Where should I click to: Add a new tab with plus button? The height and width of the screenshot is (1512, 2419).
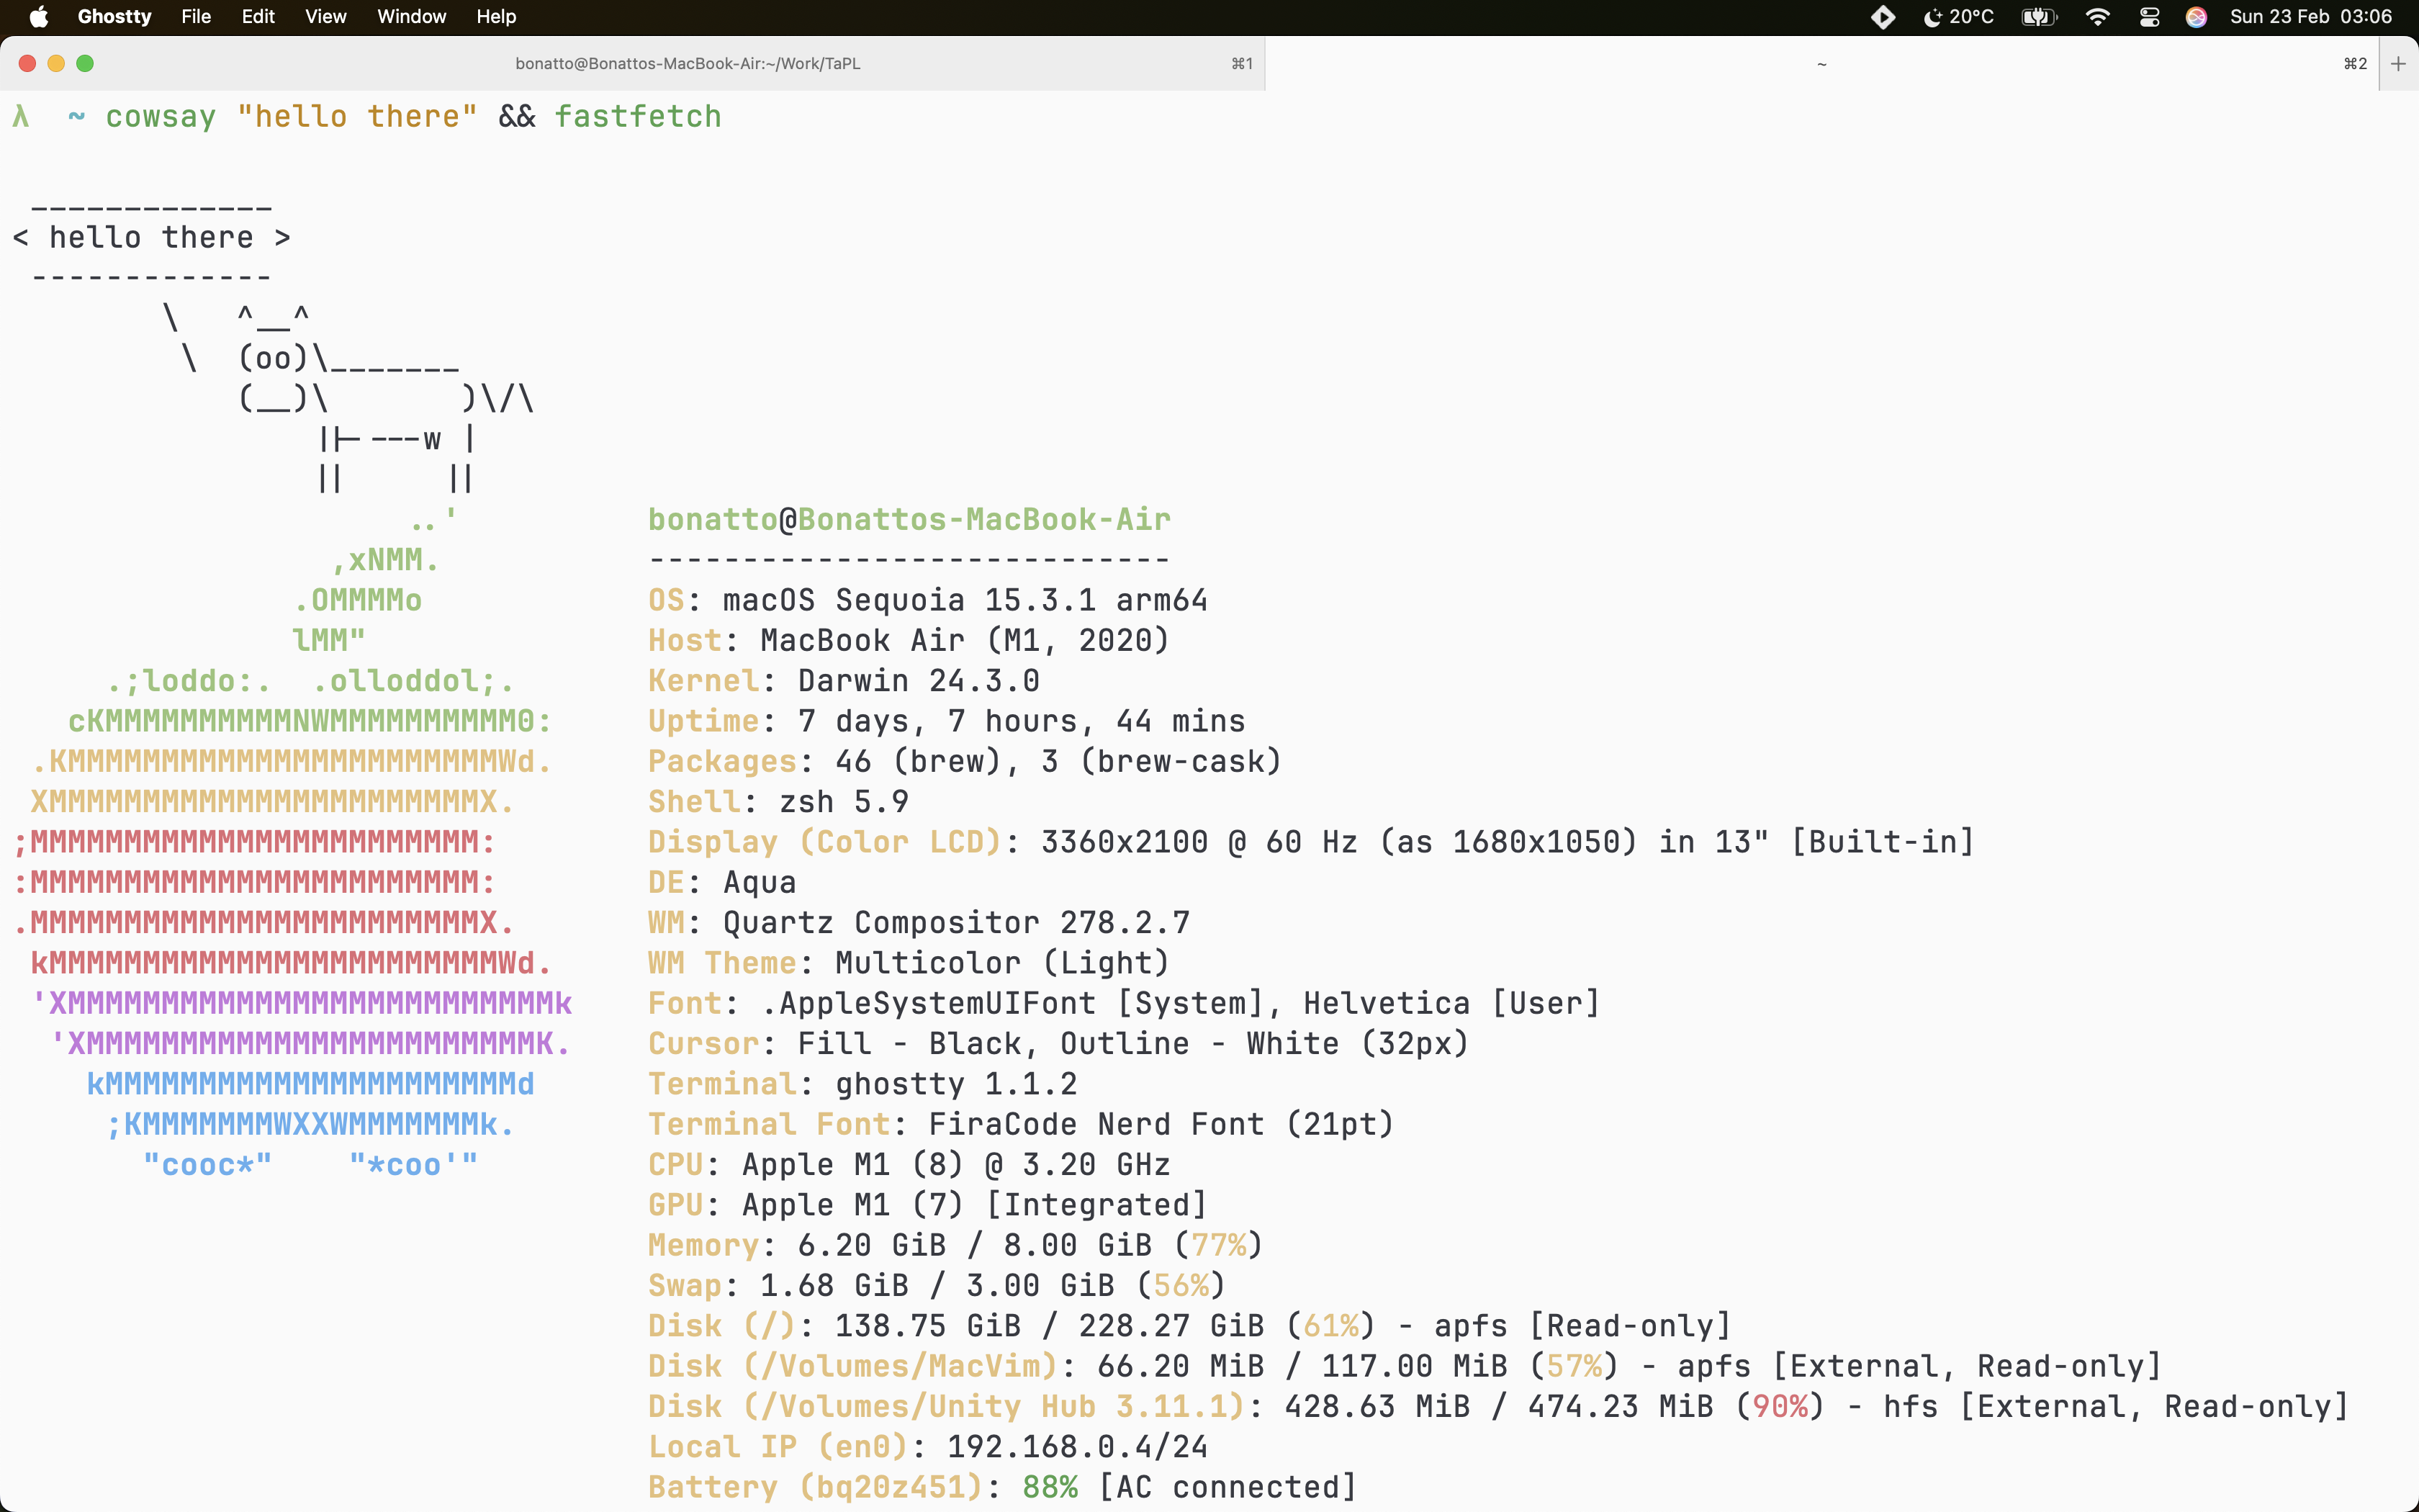pos(2398,64)
